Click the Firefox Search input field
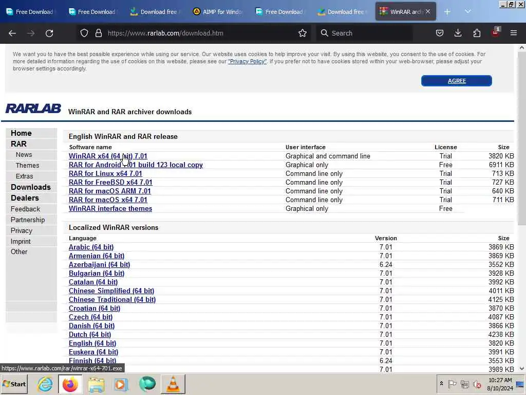This screenshot has height=395, width=526. [x=364, y=33]
